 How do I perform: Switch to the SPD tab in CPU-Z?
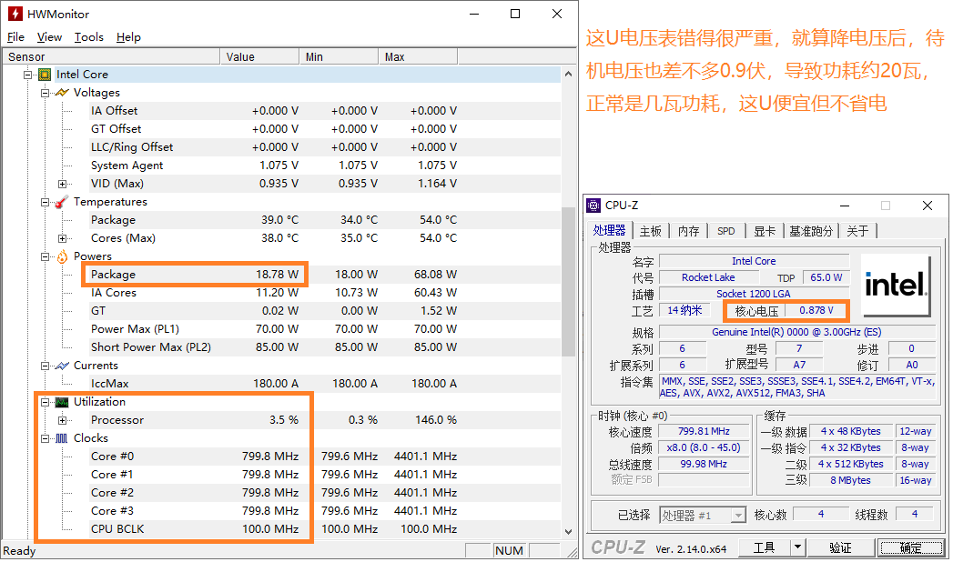click(725, 231)
